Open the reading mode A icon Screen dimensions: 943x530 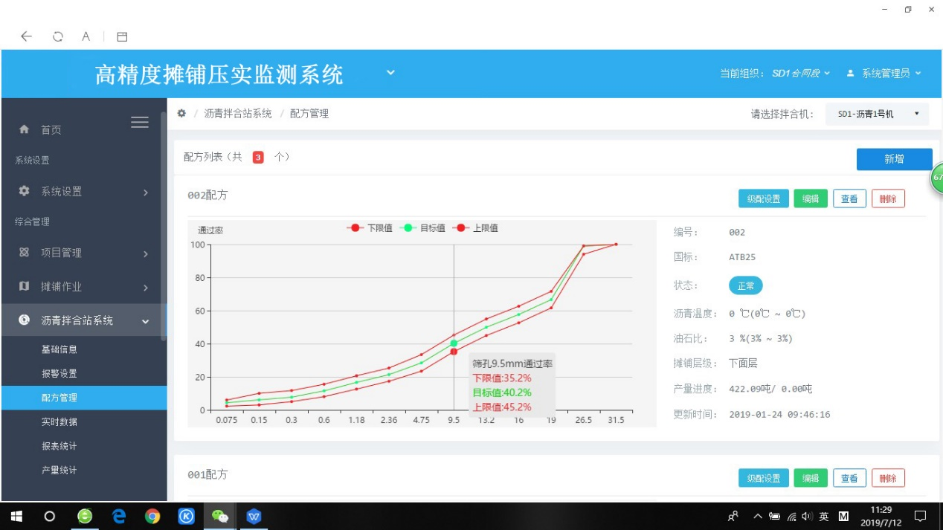click(86, 36)
